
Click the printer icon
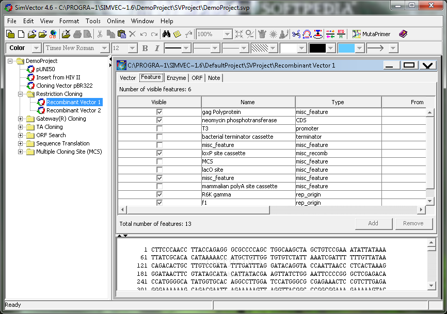(x=77, y=34)
